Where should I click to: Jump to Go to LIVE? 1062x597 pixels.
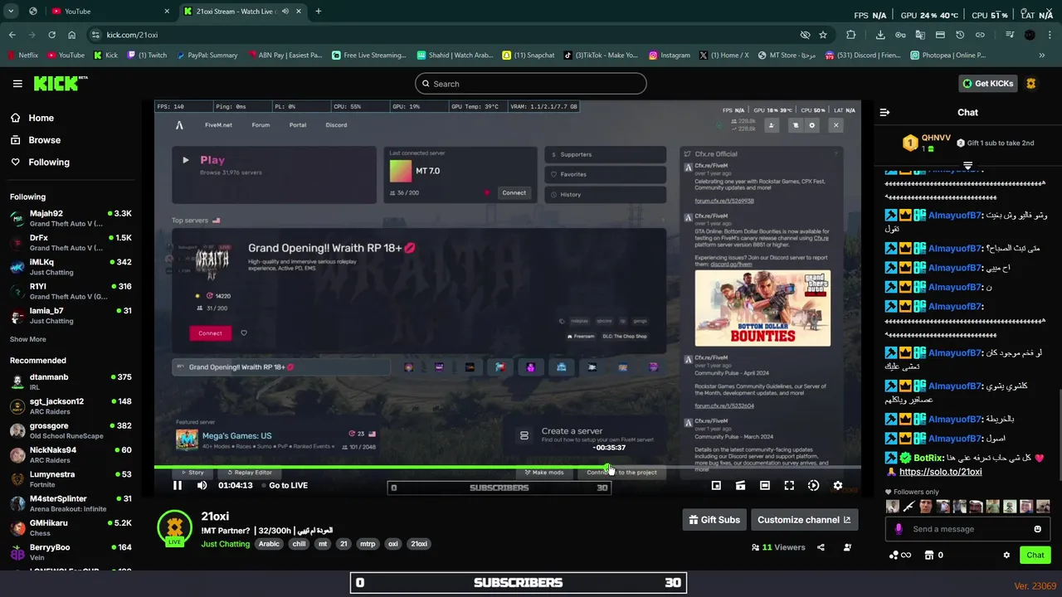pyautogui.click(x=288, y=486)
